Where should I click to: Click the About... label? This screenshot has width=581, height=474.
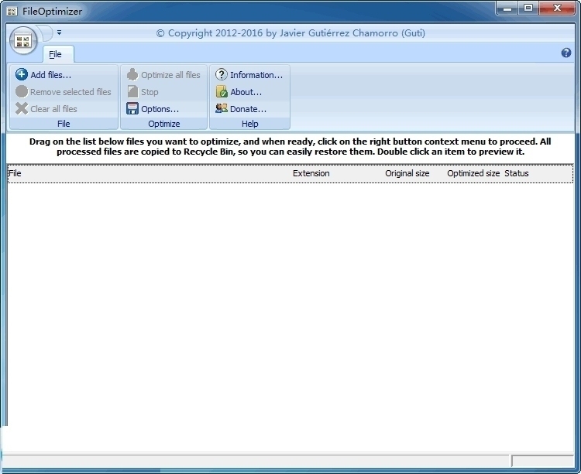tap(246, 92)
